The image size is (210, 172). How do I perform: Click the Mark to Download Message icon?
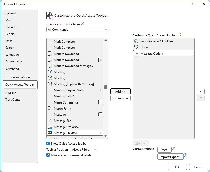[50, 66]
